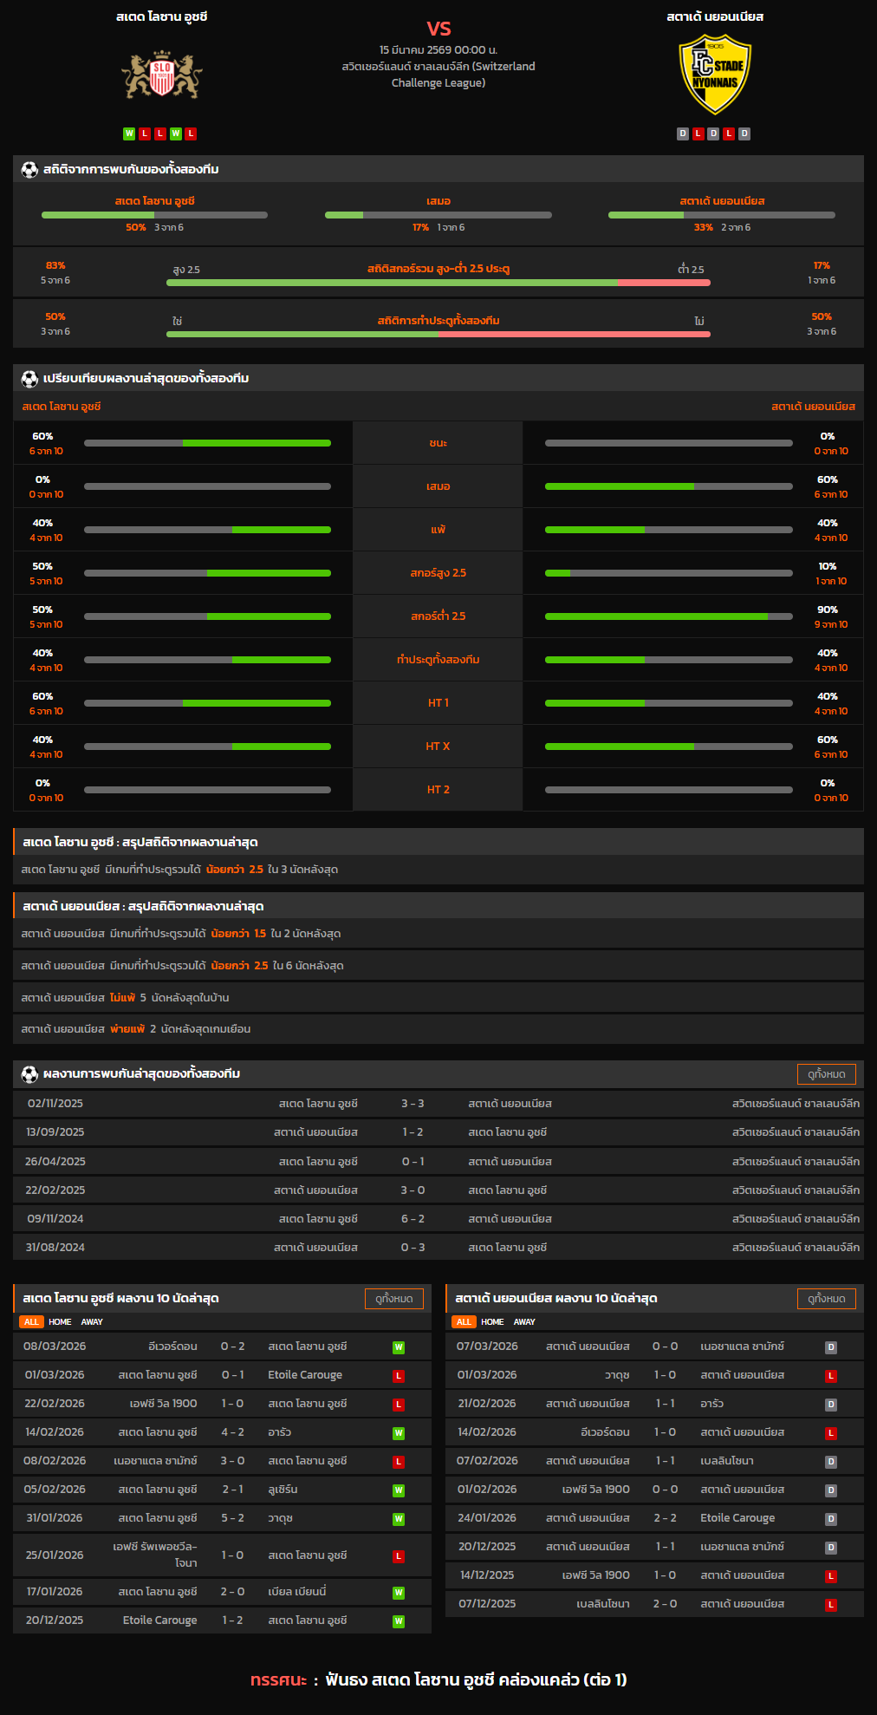Screen dimensions: 877x1715
Task: Click the W result badge for 08/03/2026 match
Action: tap(399, 1347)
